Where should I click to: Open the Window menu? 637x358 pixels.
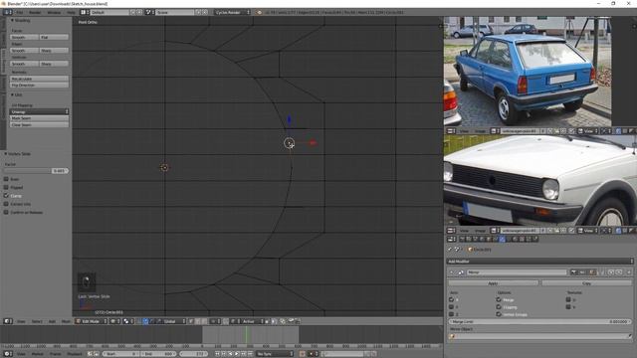pos(54,12)
